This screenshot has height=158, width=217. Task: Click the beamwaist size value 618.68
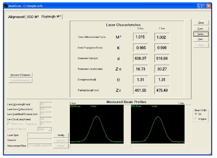pos(162,58)
